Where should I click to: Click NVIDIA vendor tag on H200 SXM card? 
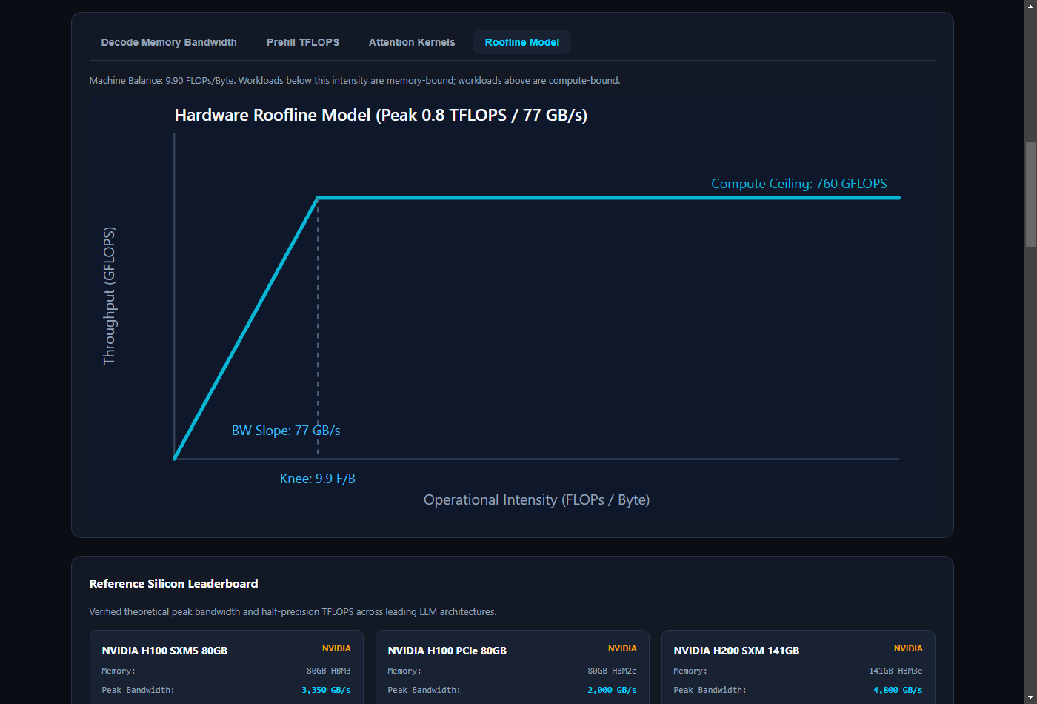(x=908, y=648)
